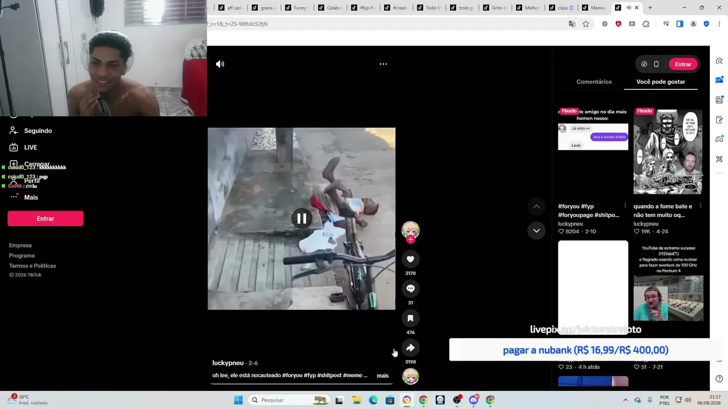Click the top-right Entrar button
Screen dimensions: 728x409
(x=683, y=64)
